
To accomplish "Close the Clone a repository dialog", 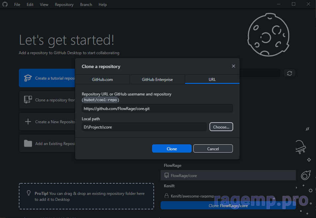I will 234,66.
